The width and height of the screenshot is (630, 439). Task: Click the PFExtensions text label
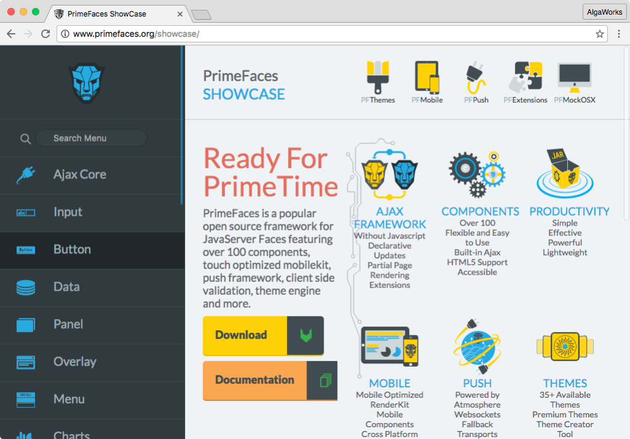[x=525, y=100]
